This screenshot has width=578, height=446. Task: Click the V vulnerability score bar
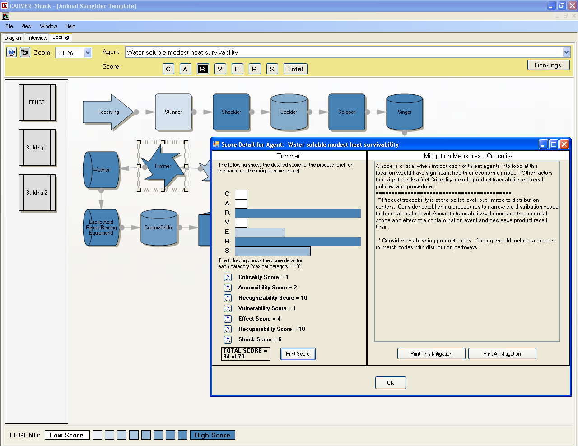[241, 223]
